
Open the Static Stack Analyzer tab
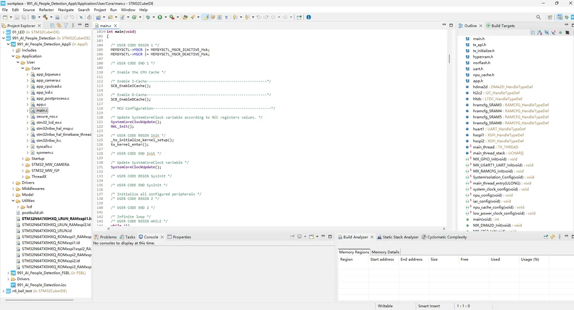pos(398,237)
